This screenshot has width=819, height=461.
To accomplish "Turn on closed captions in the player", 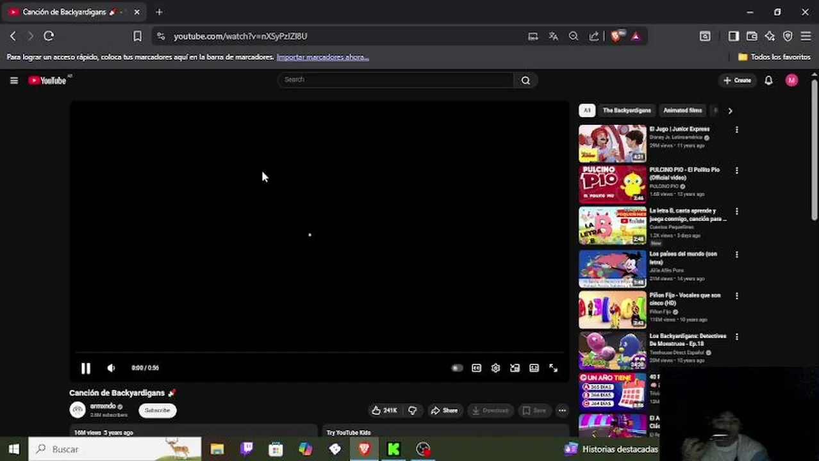I will click(476, 368).
